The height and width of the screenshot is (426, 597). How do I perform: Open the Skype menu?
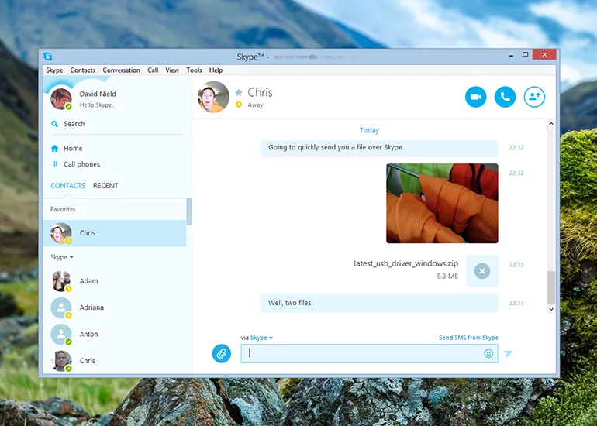(54, 70)
